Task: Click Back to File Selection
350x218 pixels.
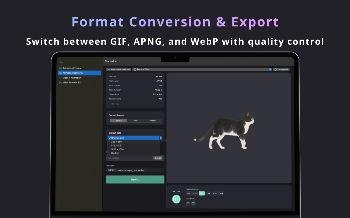Action: (x=118, y=69)
